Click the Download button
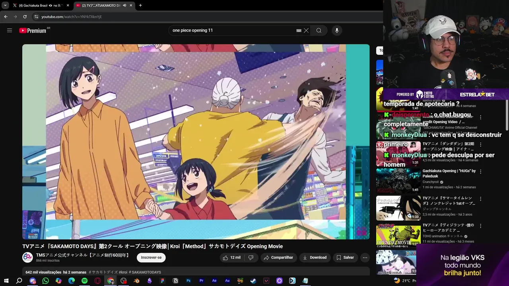 click(315, 257)
